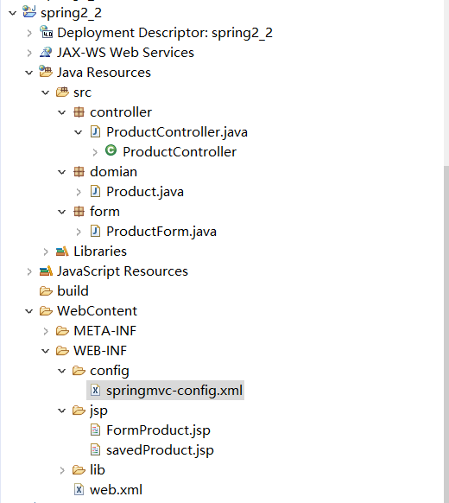This screenshot has width=449, height=503.
Task: Click the JavaScript Resources icon
Action: coord(46,271)
